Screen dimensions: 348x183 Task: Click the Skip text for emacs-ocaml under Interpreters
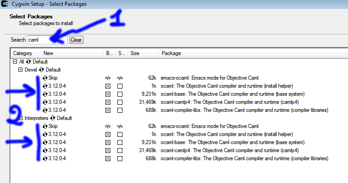(53, 126)
